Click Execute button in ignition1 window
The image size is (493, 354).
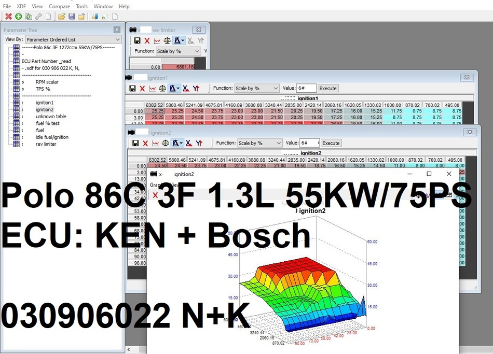click(x=328, y=88)
